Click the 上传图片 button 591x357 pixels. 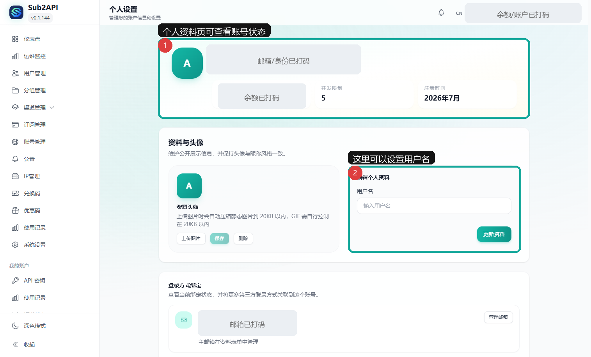191,239
